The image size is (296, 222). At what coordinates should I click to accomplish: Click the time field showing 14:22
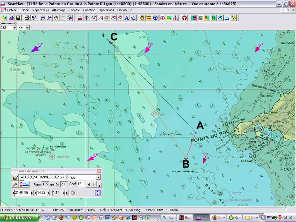coord(42,193)
